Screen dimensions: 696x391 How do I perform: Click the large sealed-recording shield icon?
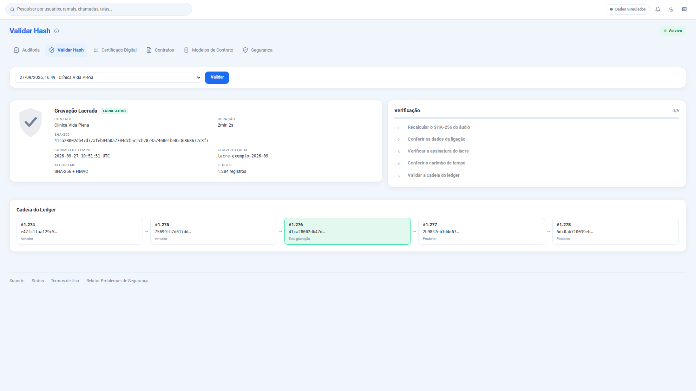click(31, 122)
